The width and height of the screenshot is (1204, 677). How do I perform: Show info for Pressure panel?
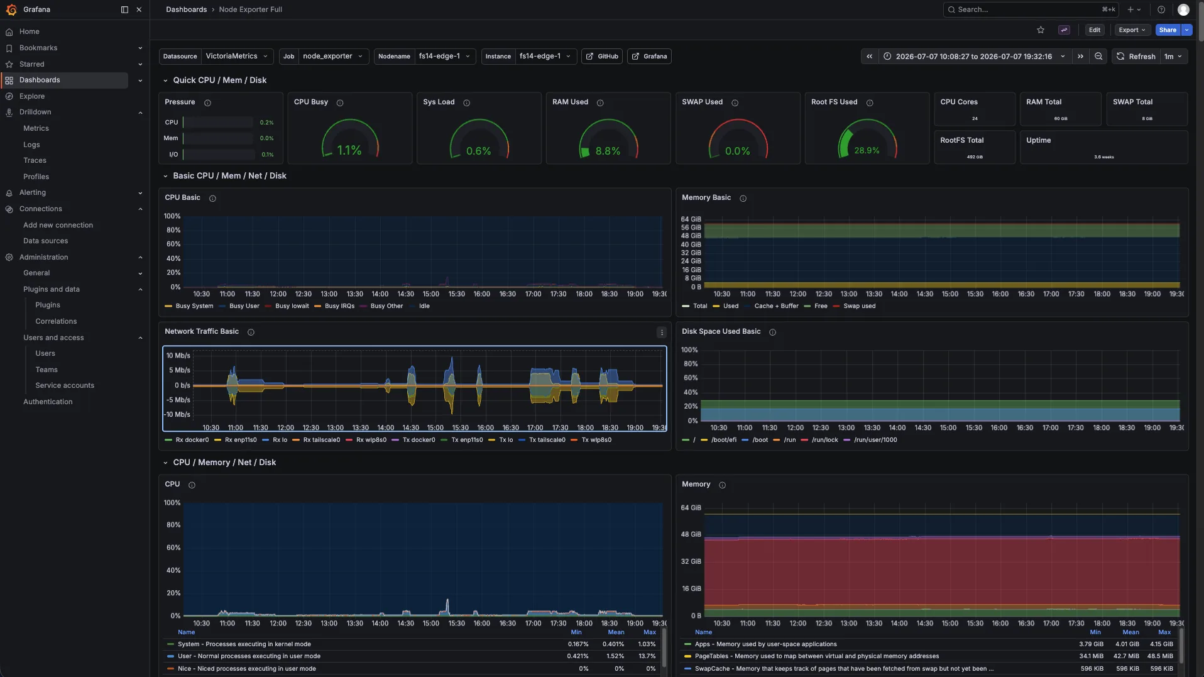[x=207, y=103]
